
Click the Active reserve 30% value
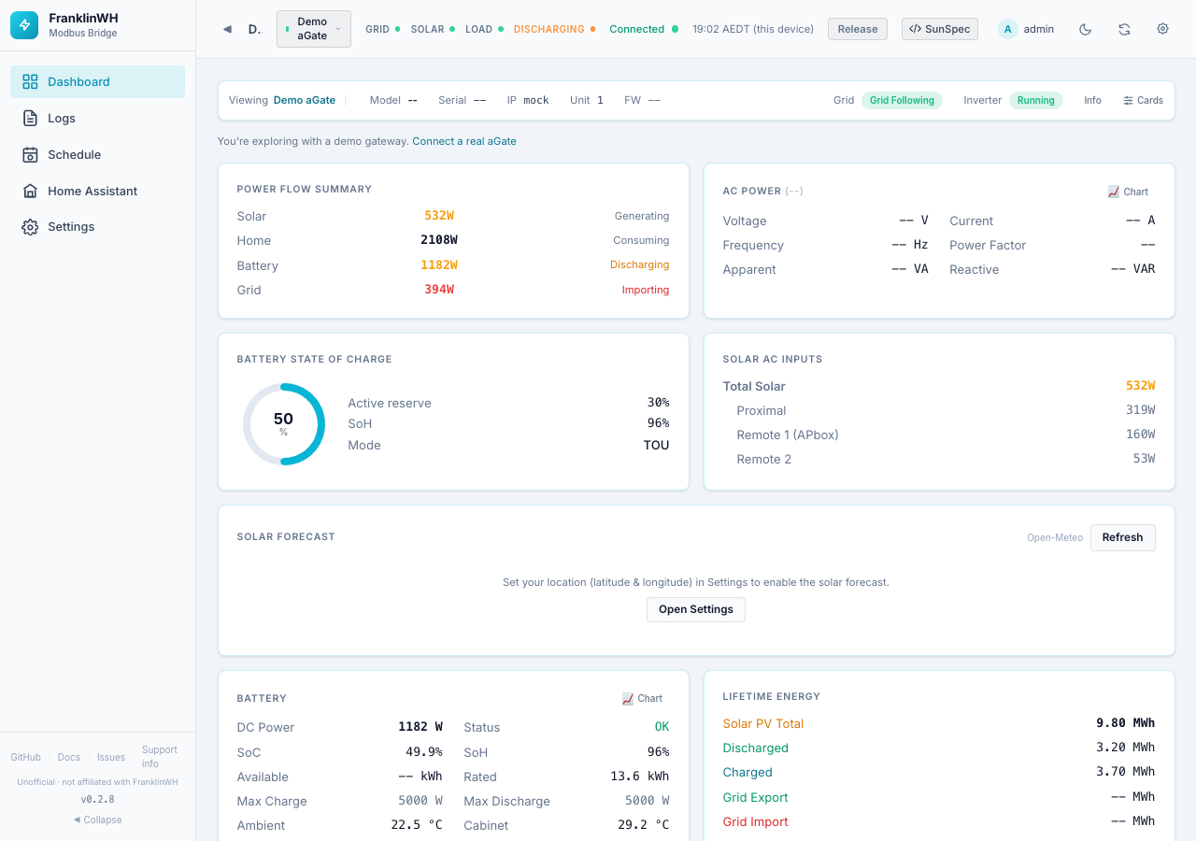tap(658, 403)
